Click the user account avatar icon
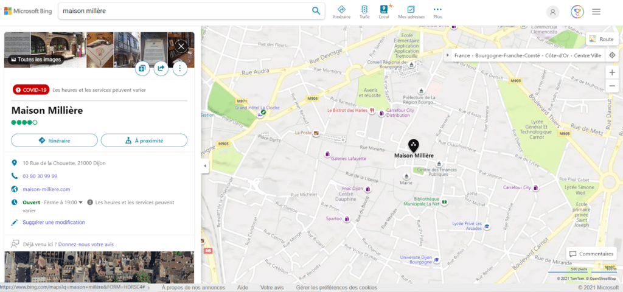This screenshot has height=292, width=623. click(x=552, y=12)
